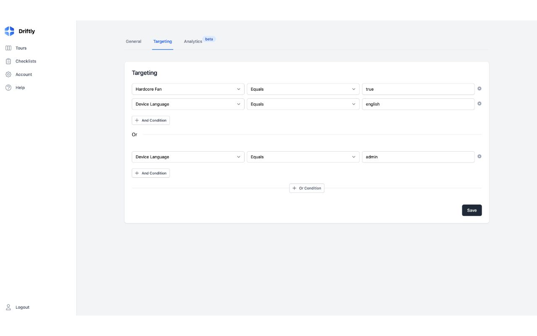Click the value field containing 'true'
The width and height of the screenshot is (537, 336).
click(x=418, y=89)
